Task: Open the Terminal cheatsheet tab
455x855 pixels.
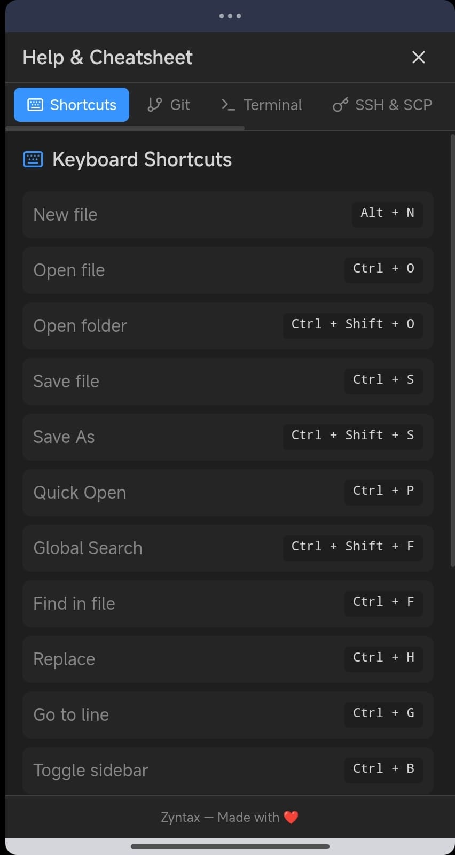Action: 261,105
